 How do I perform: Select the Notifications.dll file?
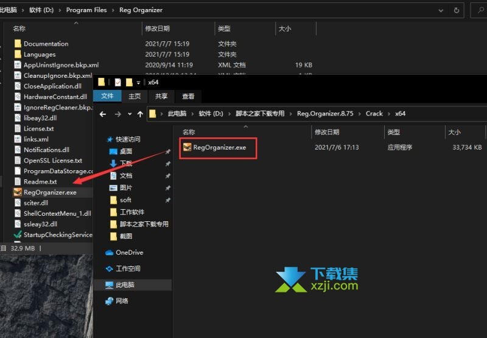[x=46, y=150]
